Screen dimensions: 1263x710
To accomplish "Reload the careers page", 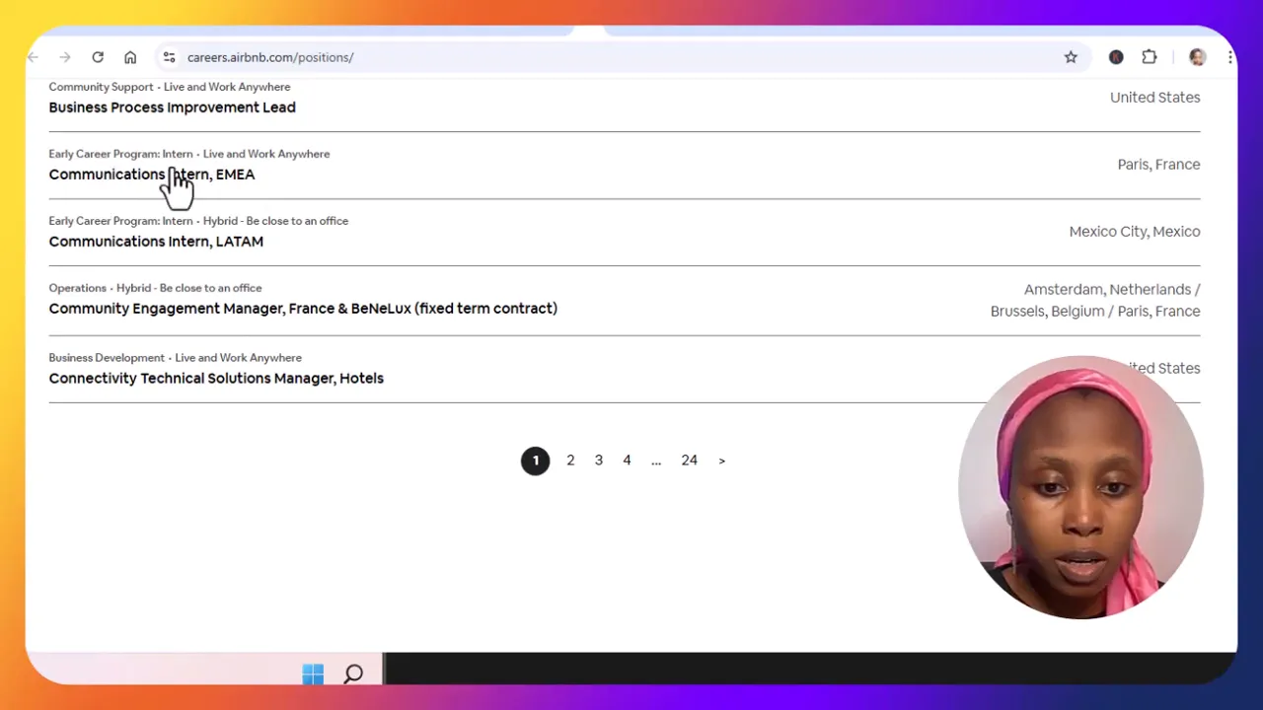I will tap(98, 57).
